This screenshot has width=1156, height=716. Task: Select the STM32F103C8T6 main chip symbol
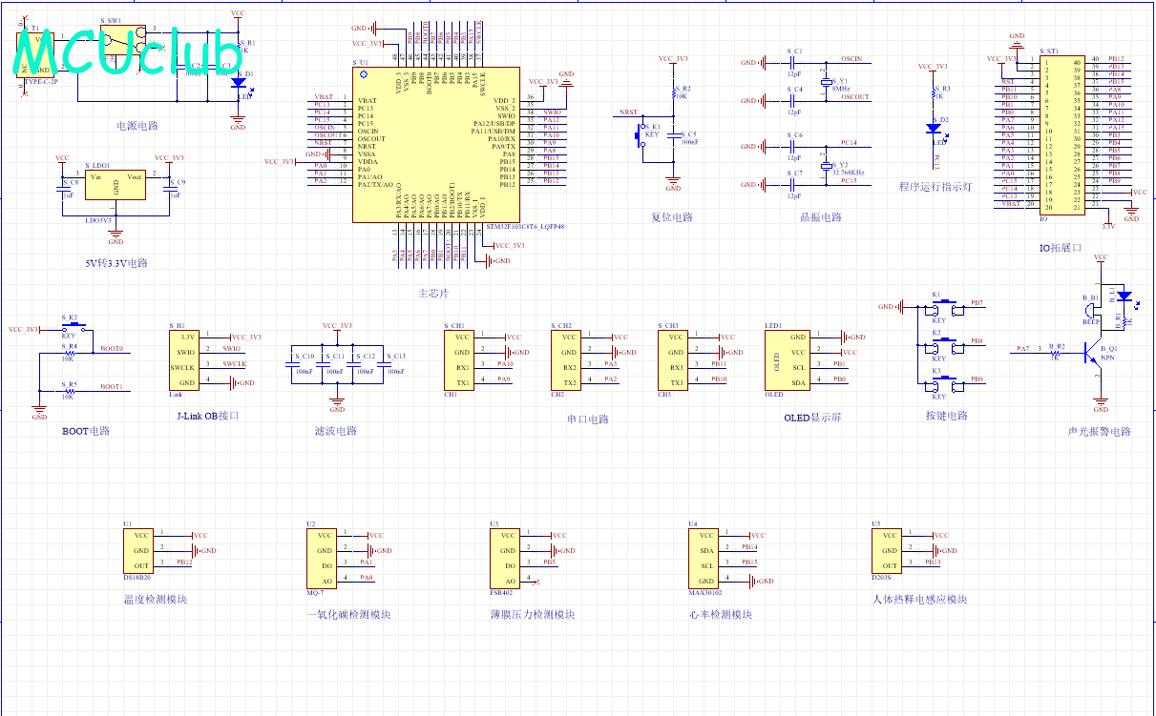(435, 144)
